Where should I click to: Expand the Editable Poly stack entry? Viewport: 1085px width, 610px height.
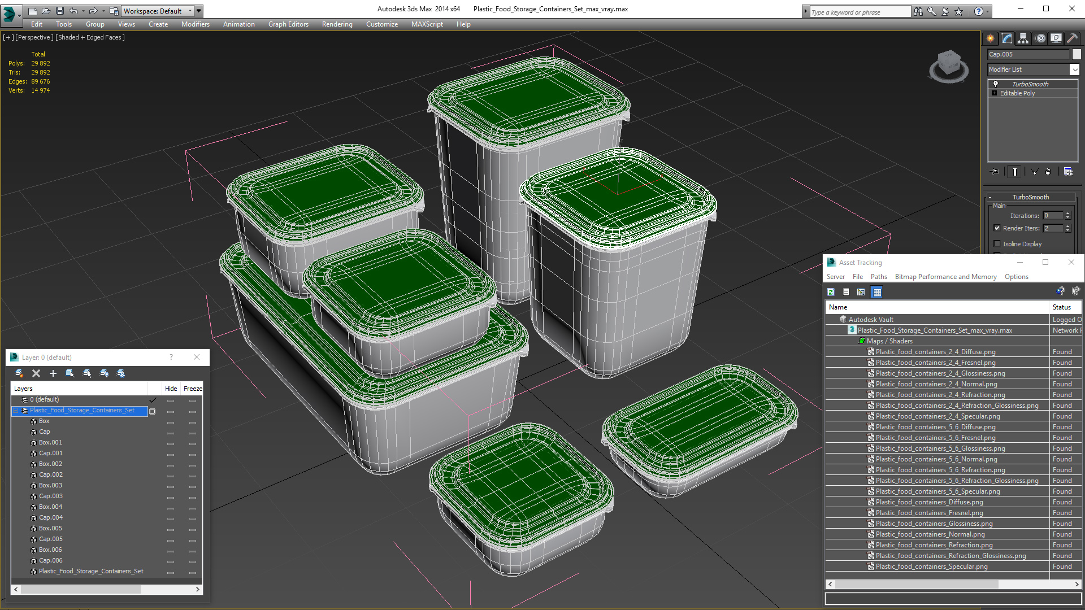click(x=995, y=93)
